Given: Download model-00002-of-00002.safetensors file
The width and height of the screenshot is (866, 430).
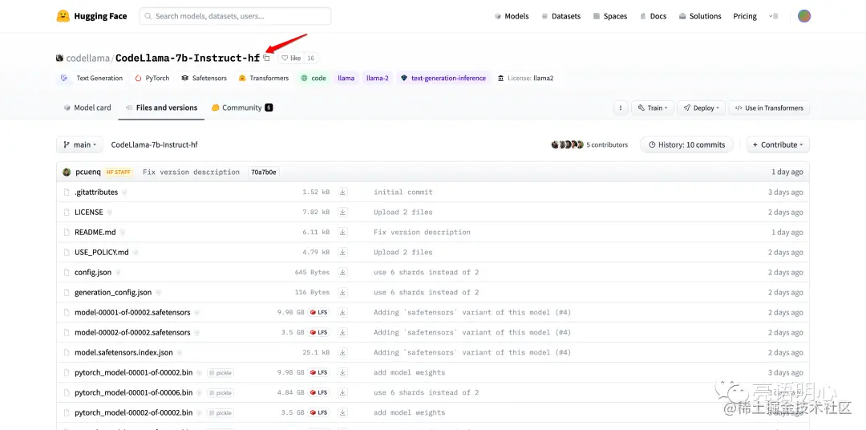Looking at the screenshot, I should [x=342, y=332].
